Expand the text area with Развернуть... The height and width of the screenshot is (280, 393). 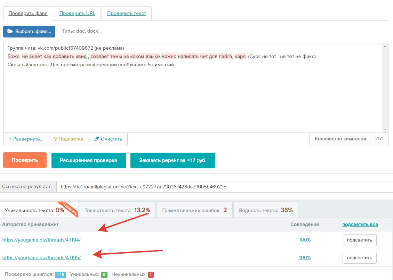coord(26,139)
